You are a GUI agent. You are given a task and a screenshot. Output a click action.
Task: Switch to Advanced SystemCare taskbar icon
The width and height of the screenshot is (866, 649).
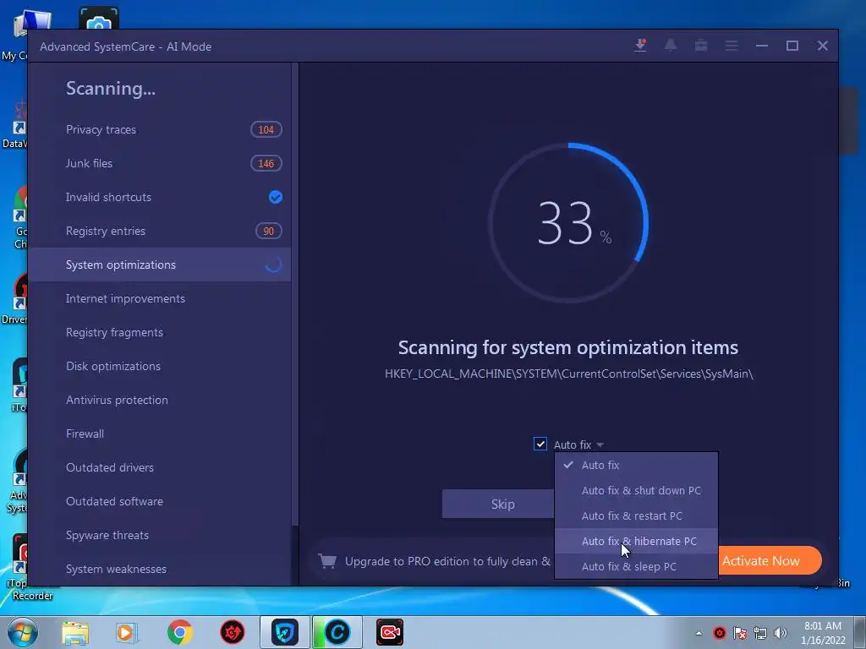337,632
